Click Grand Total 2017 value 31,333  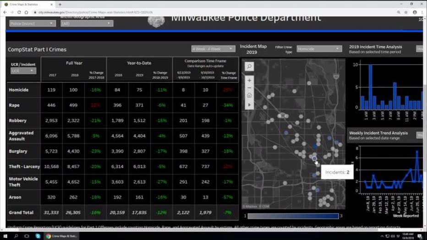tap(51, 213)
